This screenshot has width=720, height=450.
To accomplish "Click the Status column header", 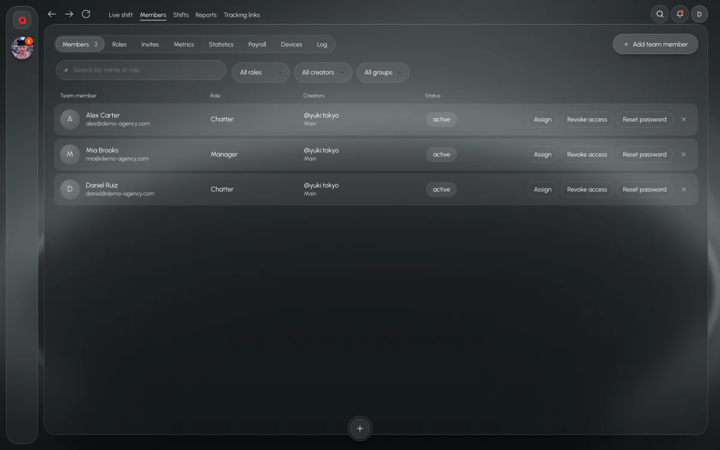I will (433, 96).
